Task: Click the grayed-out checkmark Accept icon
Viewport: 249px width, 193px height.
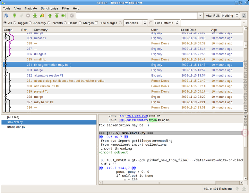Action: pos(21,15)
